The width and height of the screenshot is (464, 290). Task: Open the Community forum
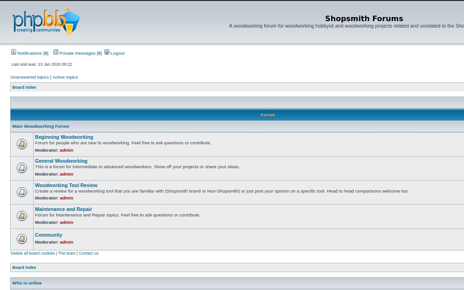(49, 235)
